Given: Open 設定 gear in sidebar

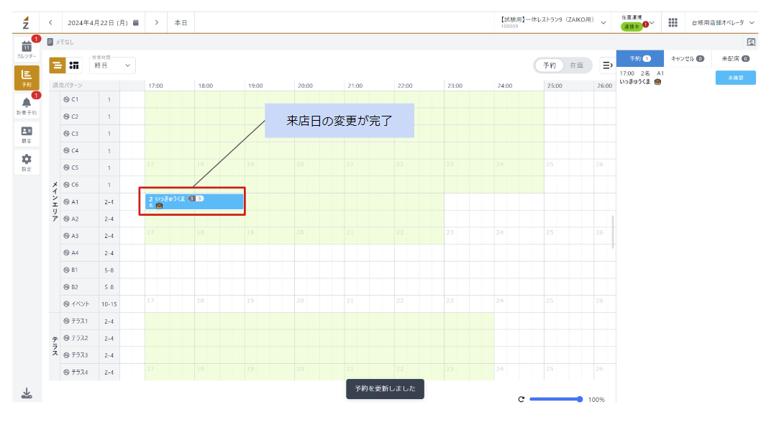Looking at the screenshot, I should (26, 163).
